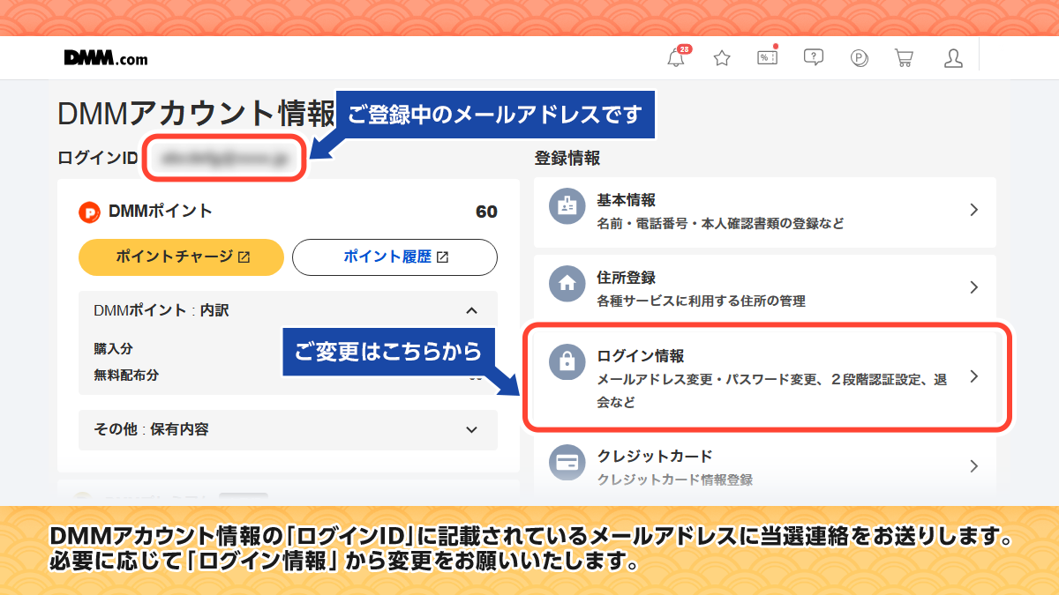Open the ログイン情報 menu entry

766,377
